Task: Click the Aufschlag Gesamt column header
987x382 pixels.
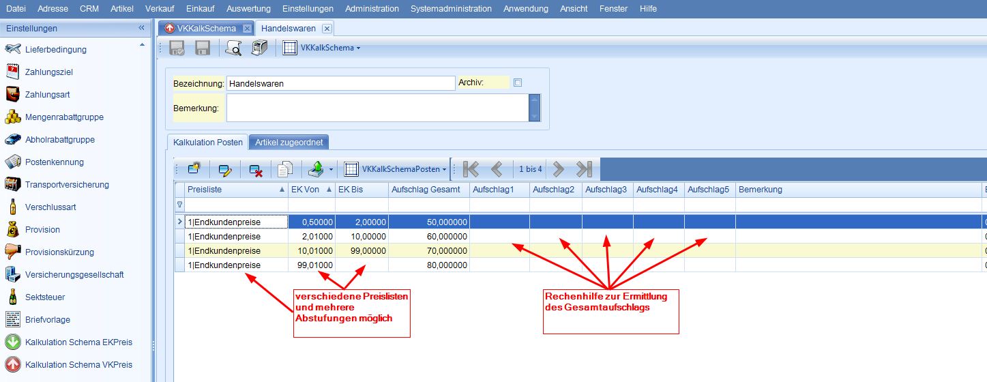Action: (429, 190)
